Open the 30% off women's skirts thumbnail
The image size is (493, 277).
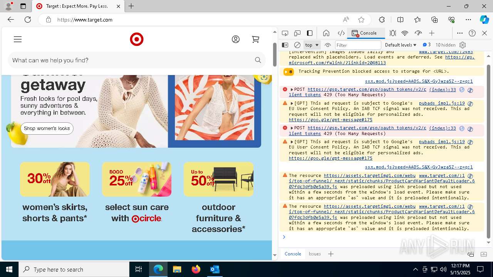click(55, 179)
